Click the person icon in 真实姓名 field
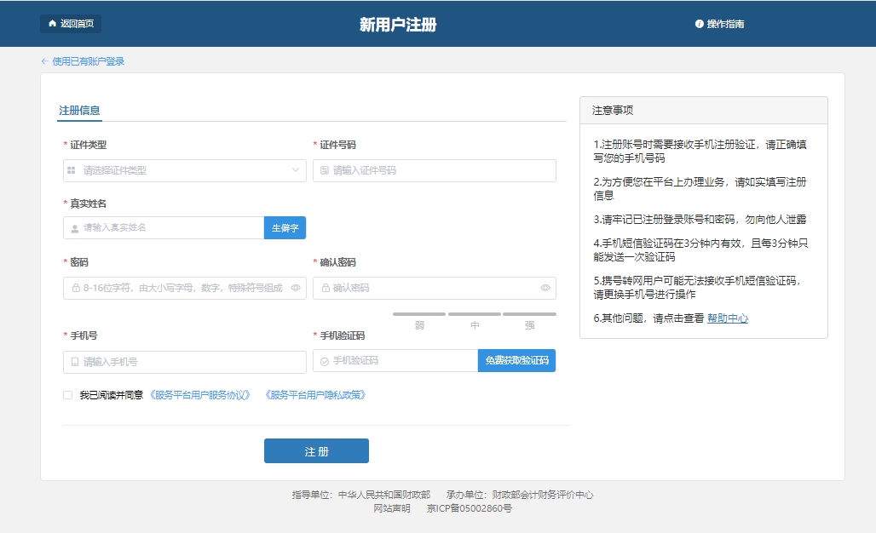Viewport: 876px width, 533px height. click(x=75, y=228)
